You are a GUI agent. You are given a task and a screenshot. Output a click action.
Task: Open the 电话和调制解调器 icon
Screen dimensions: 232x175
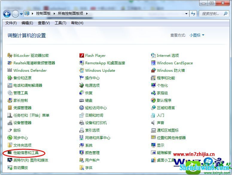coord(10,85)
